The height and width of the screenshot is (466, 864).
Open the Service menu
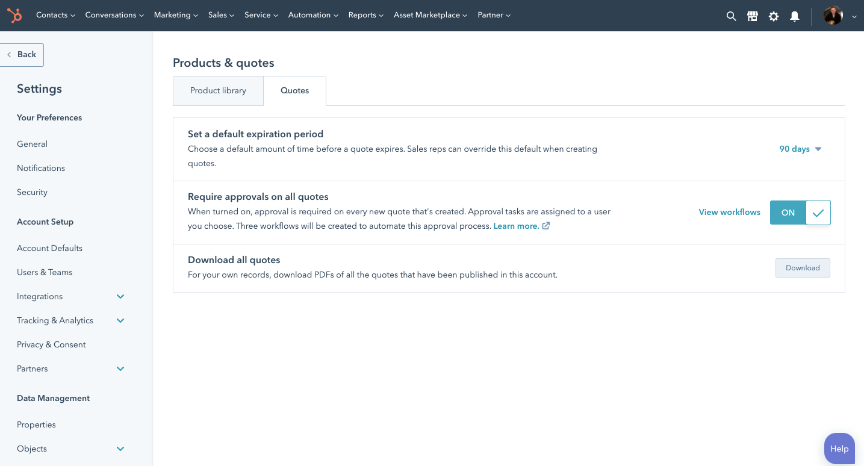point(261,15)
